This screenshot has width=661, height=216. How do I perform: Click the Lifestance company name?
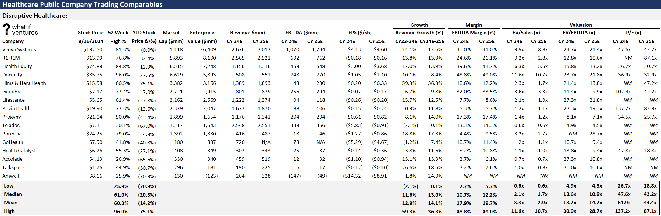pyautogui.click(x=13, y=100)
